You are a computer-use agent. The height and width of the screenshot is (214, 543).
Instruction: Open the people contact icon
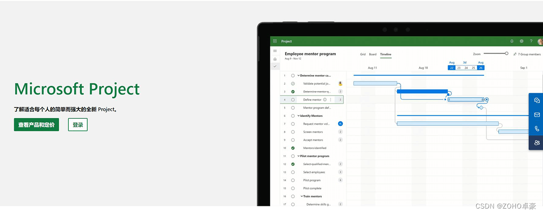point(537,143)
